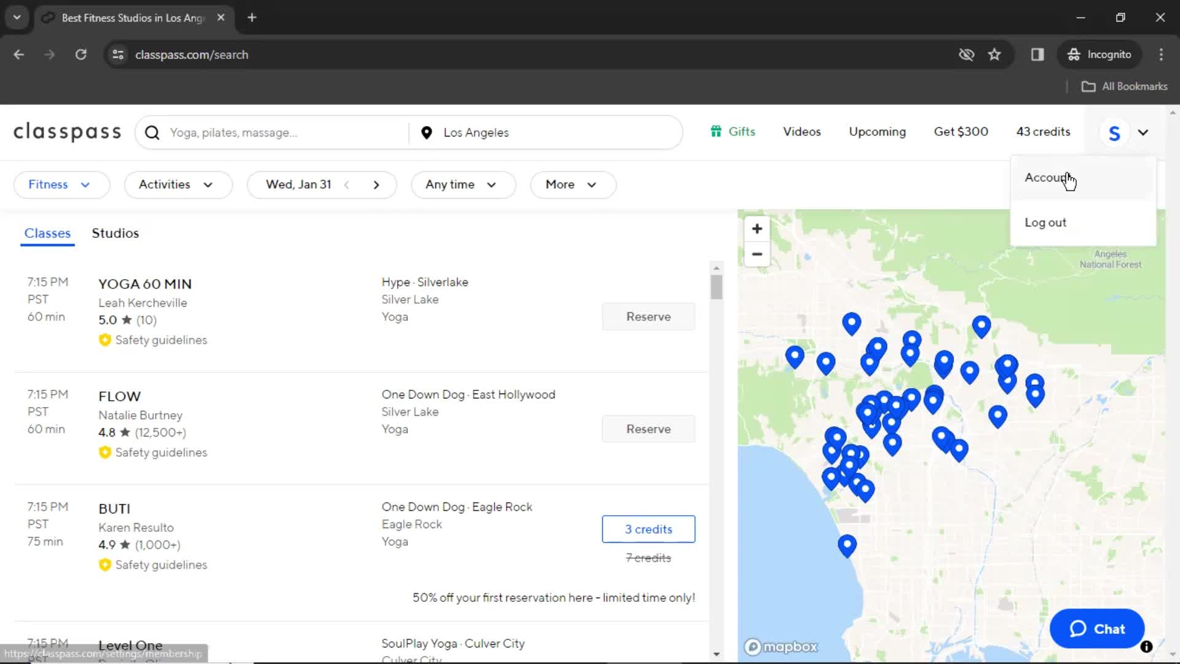The image size is (1180, 664).
Task: Click the Get $300 referral link
Action: click(961, 132)
